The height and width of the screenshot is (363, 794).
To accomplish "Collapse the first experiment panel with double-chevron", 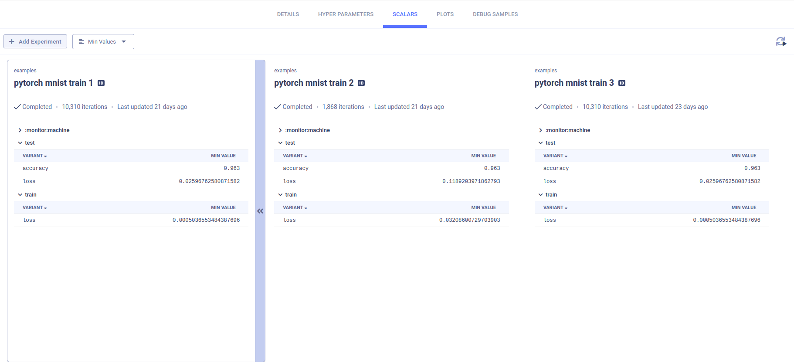I will click(x=260, y=211).
